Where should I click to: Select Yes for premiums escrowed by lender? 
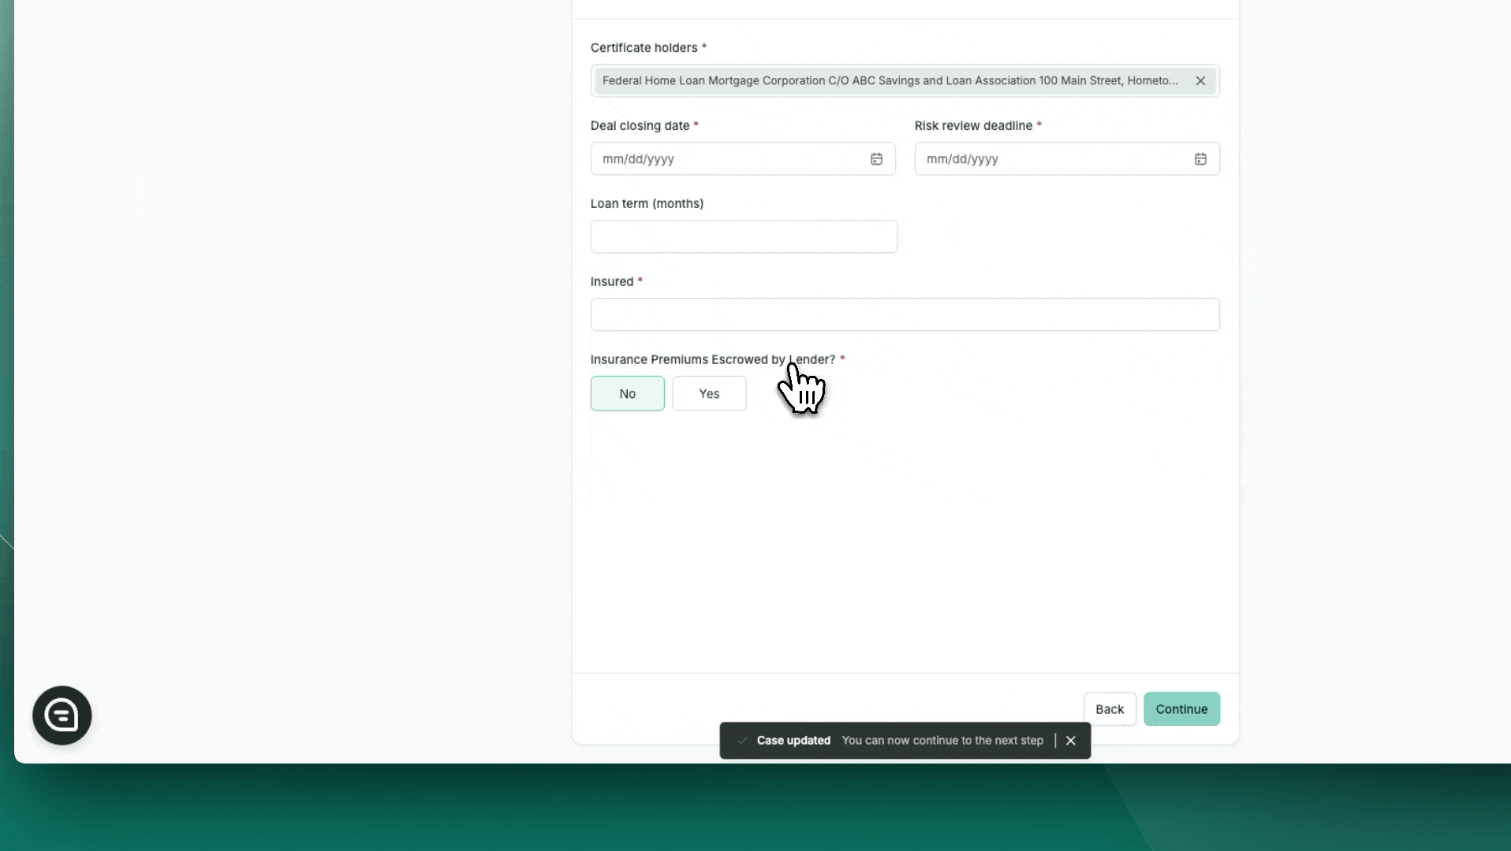click(x=709, y=394)
